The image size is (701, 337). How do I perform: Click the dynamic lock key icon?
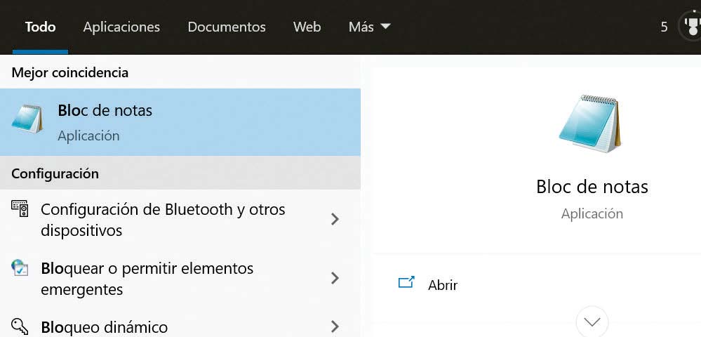click(x=20, y=326)
